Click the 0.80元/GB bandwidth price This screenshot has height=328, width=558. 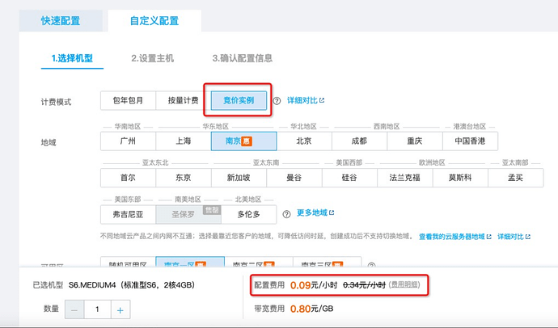click(311, 309)
